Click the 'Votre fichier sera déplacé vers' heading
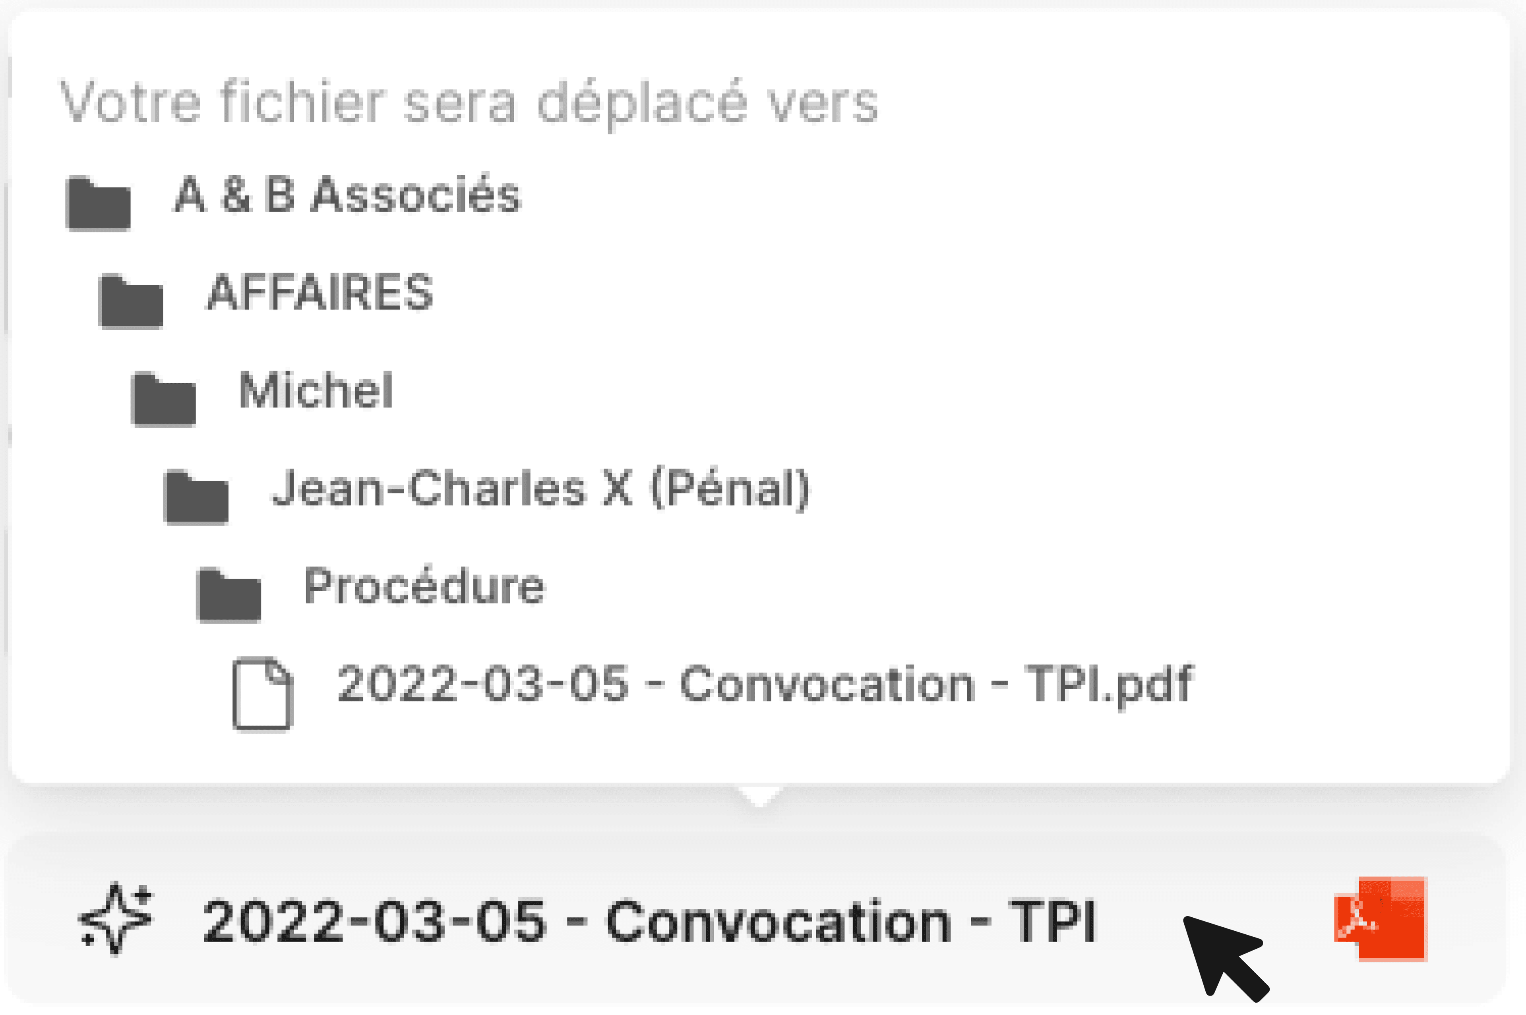1526x1015 pixels. (x=469, y=102)
